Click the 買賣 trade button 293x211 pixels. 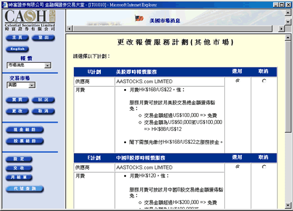tap(18, 100)
